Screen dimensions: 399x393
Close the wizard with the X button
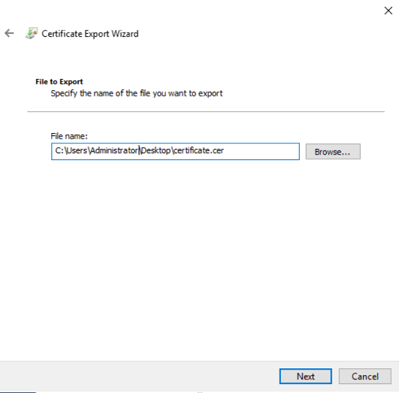coord(388,11)
